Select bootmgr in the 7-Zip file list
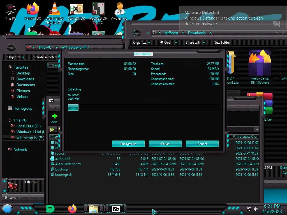Viewport: 287px width, 215px height. click(x=62, y=169)
